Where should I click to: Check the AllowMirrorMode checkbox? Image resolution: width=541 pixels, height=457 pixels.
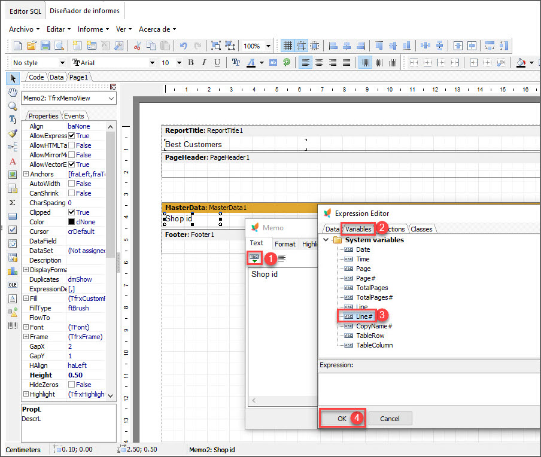(x=71, y=155)
